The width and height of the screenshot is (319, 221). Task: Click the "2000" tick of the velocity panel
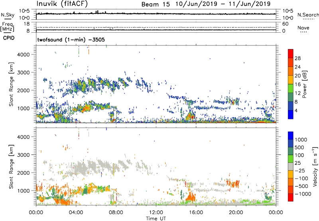[24, 173]
